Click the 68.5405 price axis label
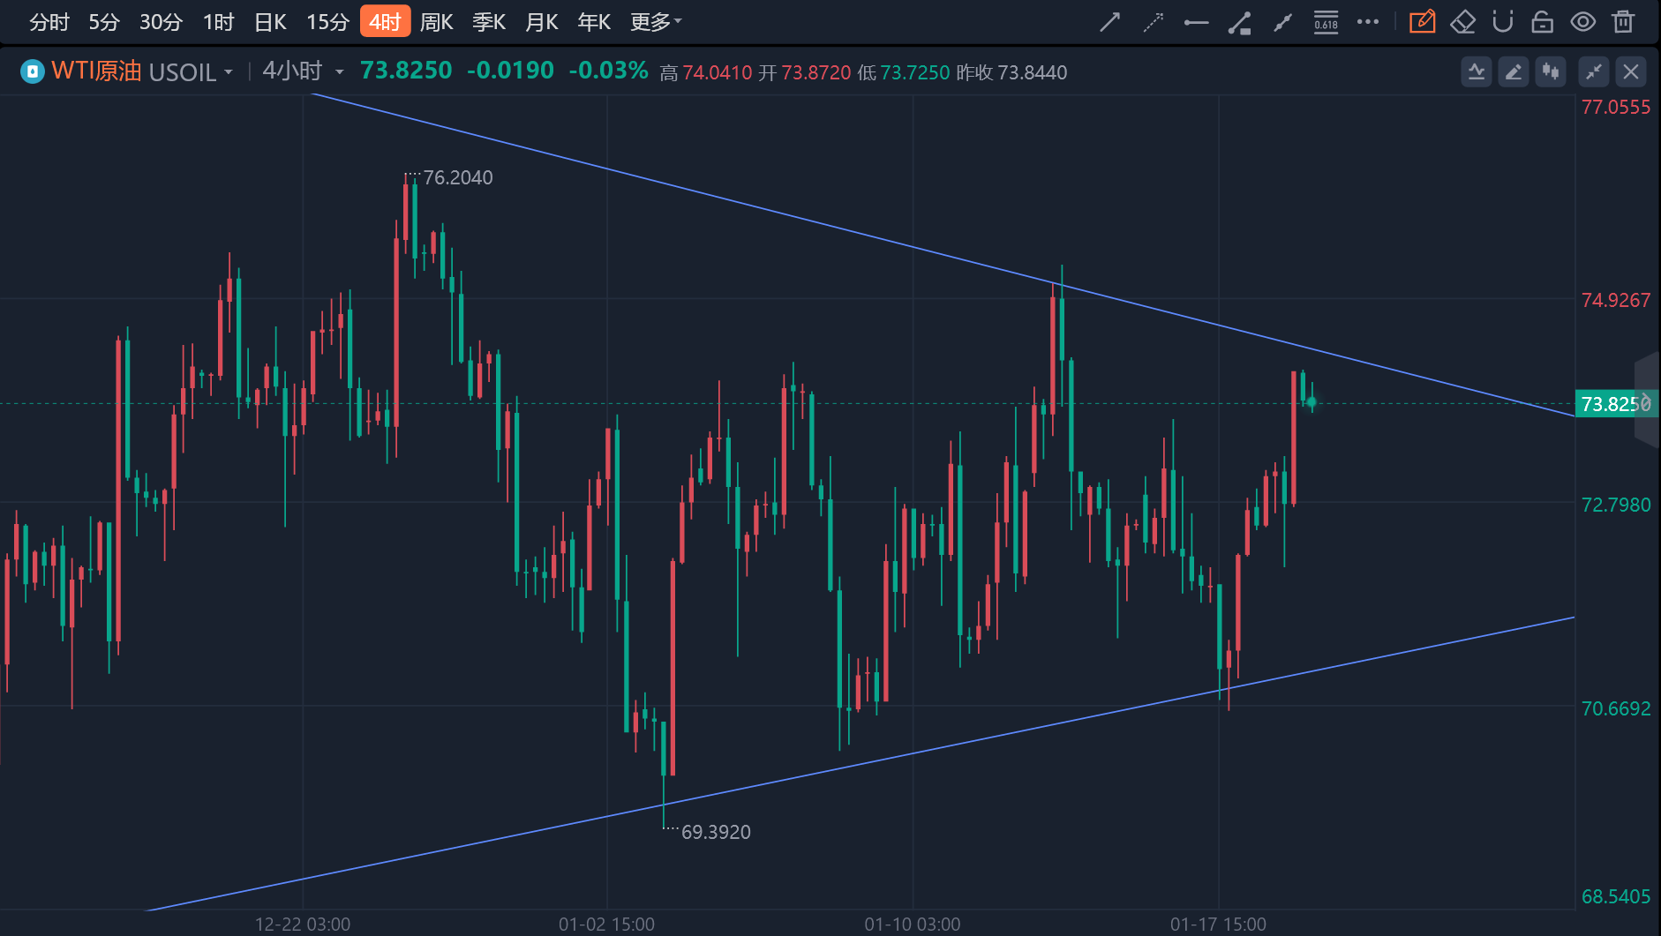 pos(1615,897)
